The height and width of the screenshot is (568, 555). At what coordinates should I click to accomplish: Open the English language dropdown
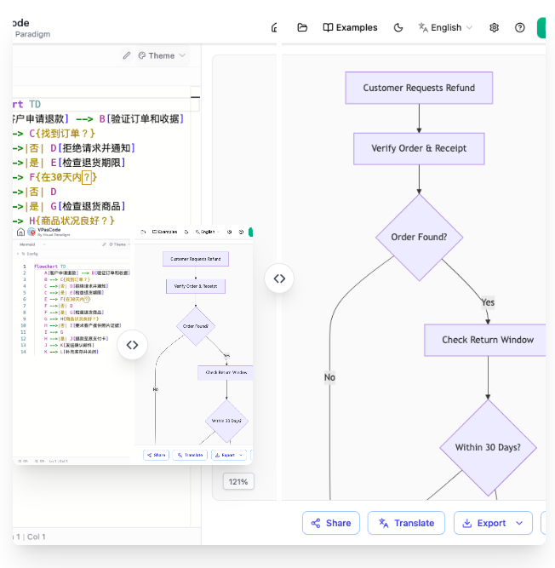coord(445,27)
